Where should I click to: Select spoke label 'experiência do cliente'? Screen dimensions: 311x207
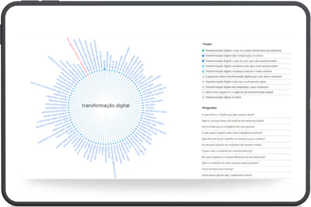click(156, 111)
